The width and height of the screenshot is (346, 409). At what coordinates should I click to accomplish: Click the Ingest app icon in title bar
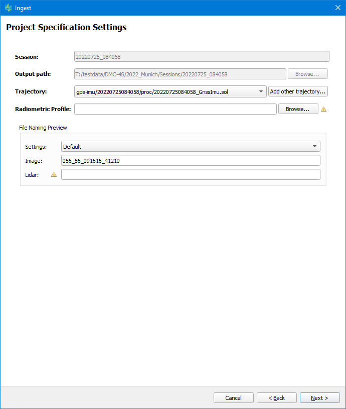(x=8, y=8)
